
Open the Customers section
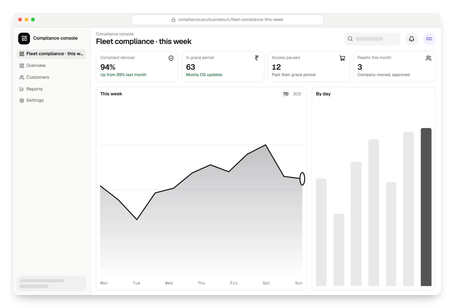(51, 77)
